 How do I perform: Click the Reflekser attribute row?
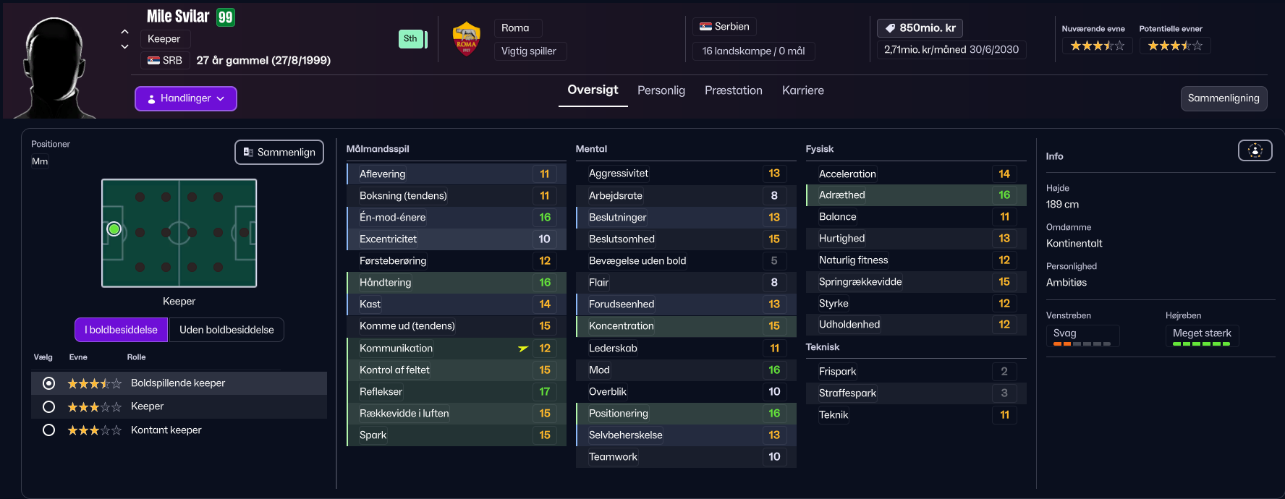click(x=457, y=392)
